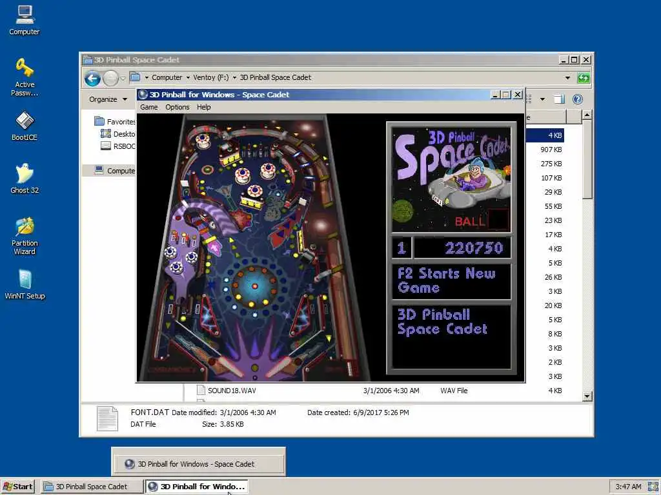This screenshot has width=661, height=495.
Task: Click the pinball score 220750 display
Action: click(x=462, y=248)
